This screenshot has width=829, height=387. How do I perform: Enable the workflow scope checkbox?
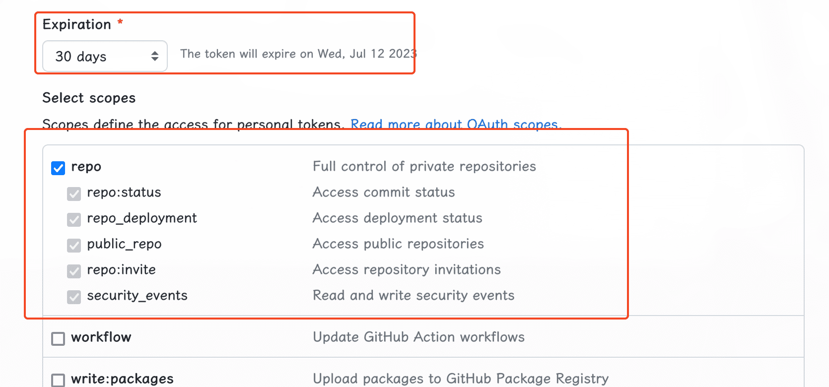pyautogui.click(x=58, y=339)
